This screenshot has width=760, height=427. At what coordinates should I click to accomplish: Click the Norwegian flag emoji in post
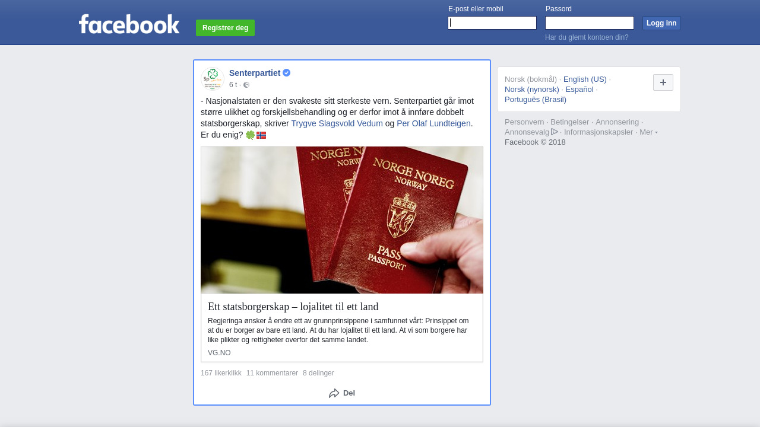tap(261, 135)
